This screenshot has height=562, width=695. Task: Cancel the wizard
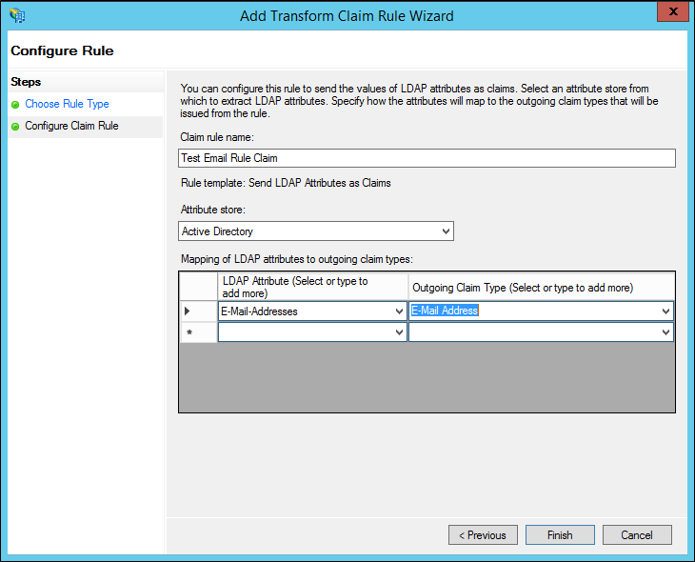pyautogui.click(x=637, y=535)
